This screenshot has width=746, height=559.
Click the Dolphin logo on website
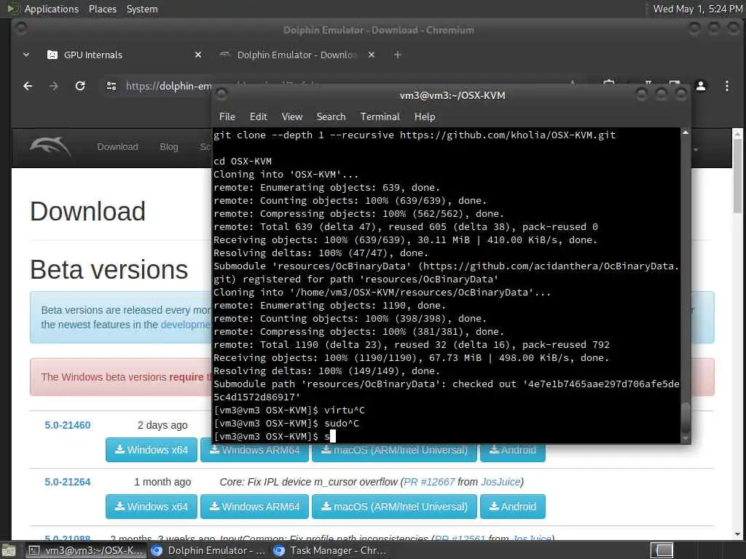50,146
